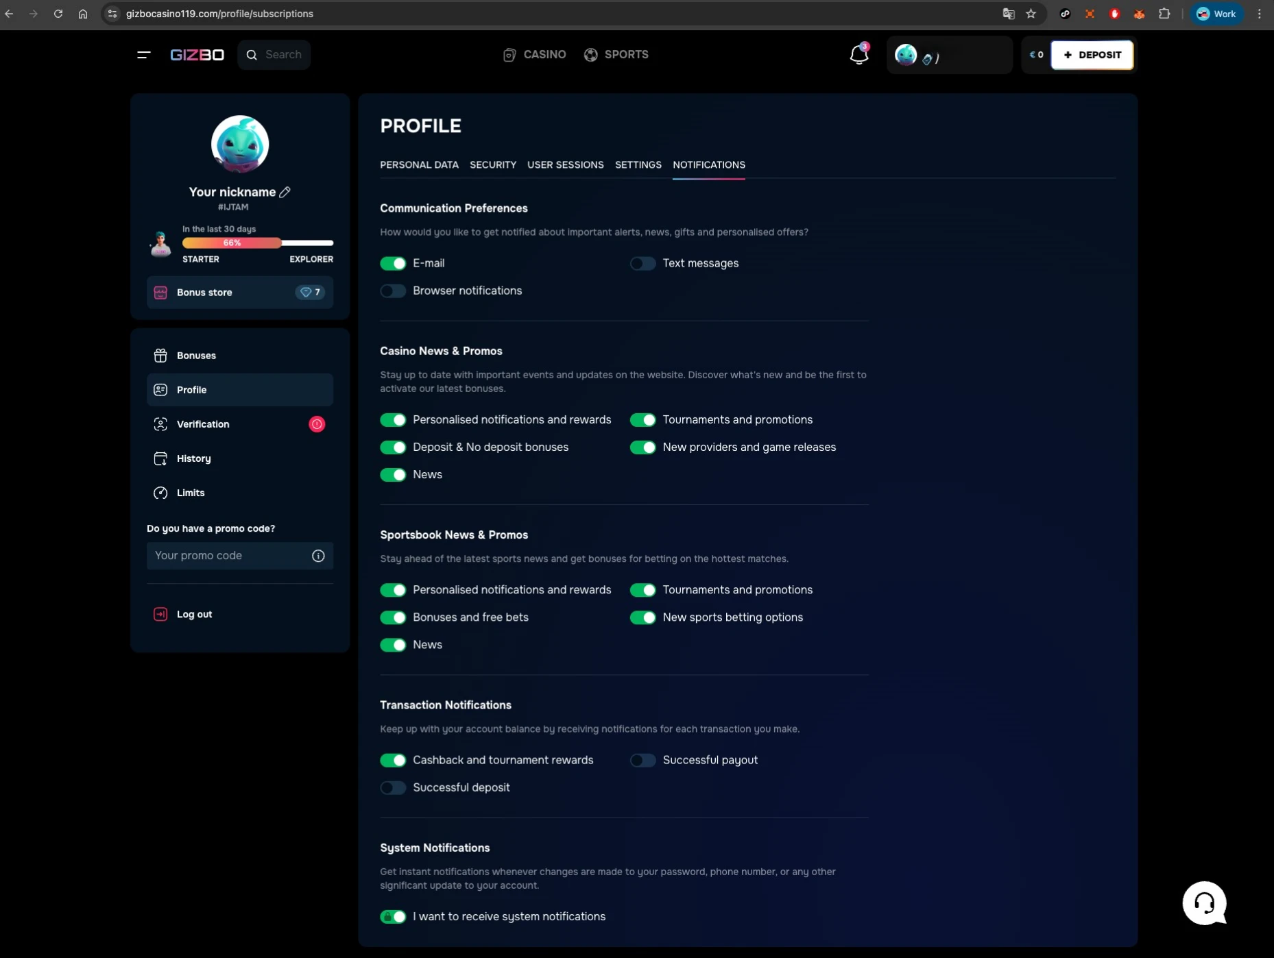Screen dimensions: 1274x958
Task: Click the Search field in header
Action: click(274, 55)
